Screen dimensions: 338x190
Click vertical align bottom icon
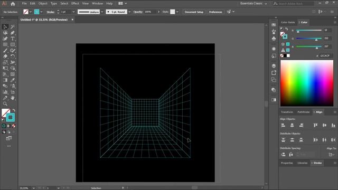333,125
